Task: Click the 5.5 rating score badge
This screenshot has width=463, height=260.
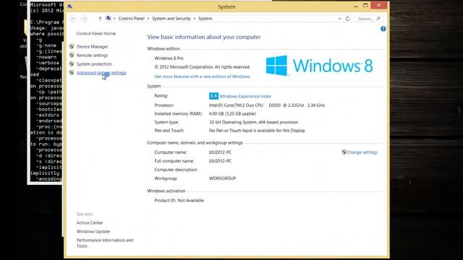Action: [x=213, y=96]
